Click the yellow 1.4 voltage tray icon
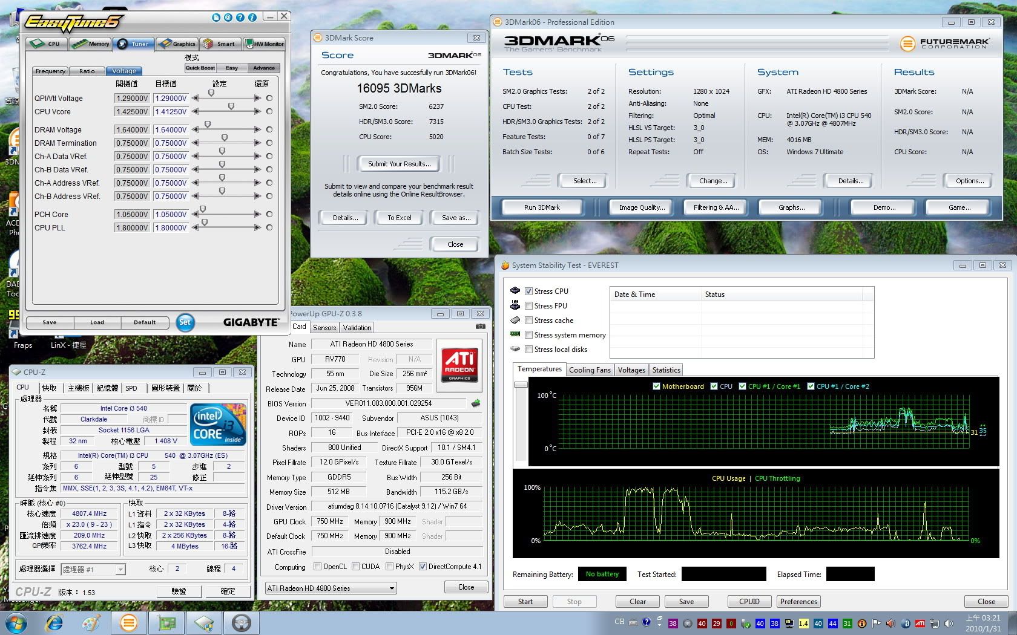This screenshot has width=1017, height=635. coord(803,624)
